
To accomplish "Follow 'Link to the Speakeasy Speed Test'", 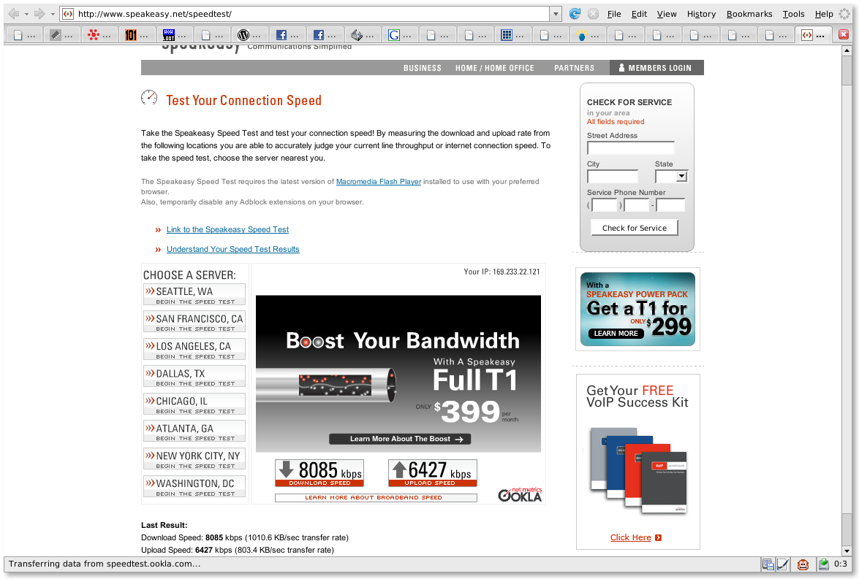I will 227,229.
